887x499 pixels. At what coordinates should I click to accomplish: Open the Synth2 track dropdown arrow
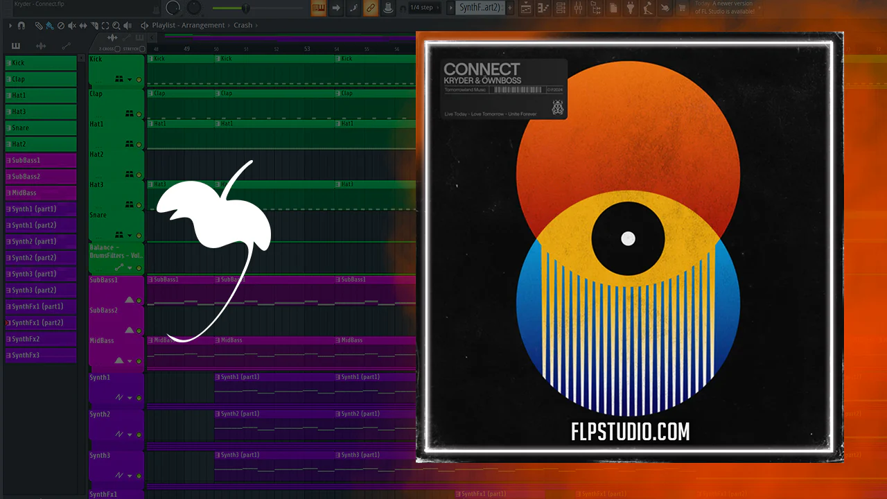pyautogui.click(x=130, y=435)
